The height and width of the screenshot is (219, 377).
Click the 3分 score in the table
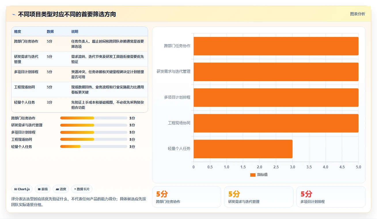point(50,102)
